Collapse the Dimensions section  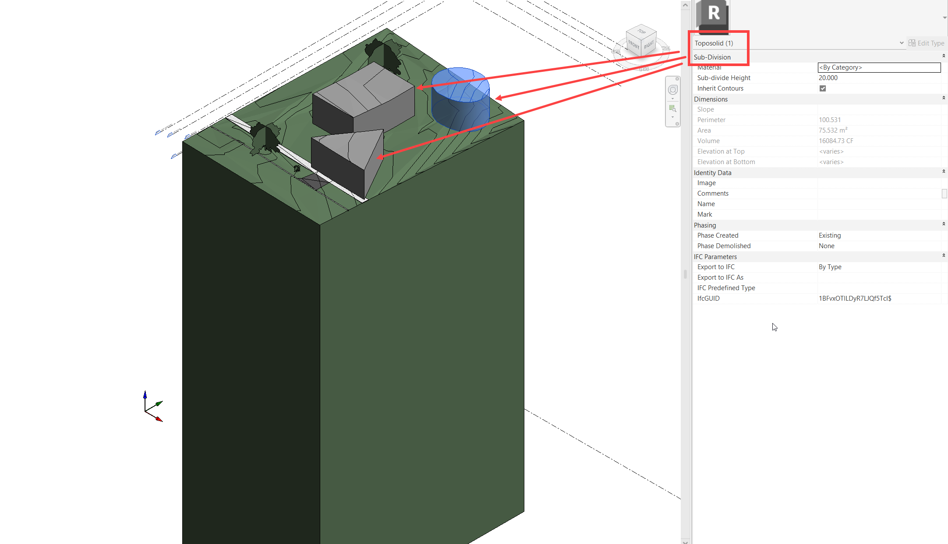[943, 98]
